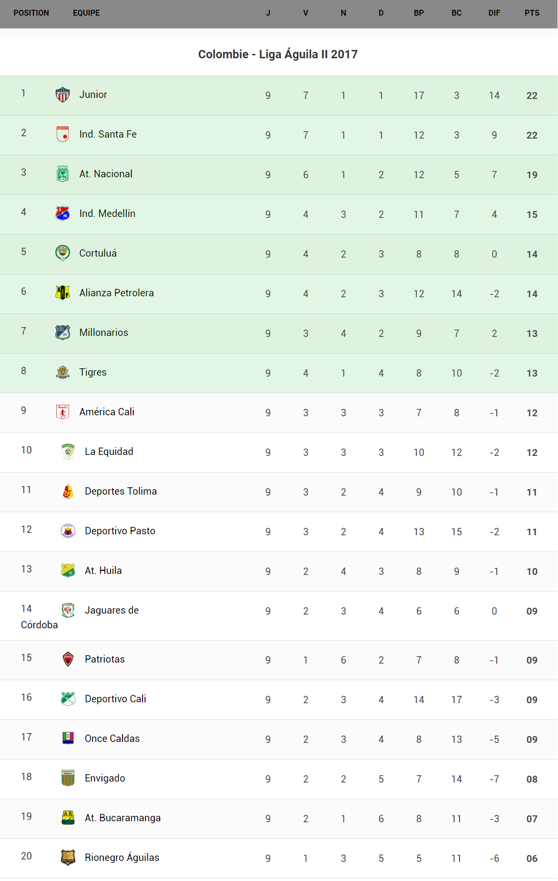Click the Ind. Santa Fe crest icon
The width and height of the screenshot is (558, 881).
click(x=63, y=134)
